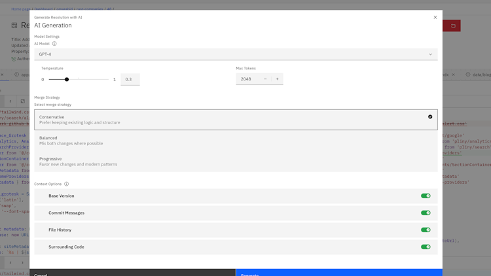This screenshot has width=491, height=276.
Task: Toggle the File History switch
Action: coord(426,230)
